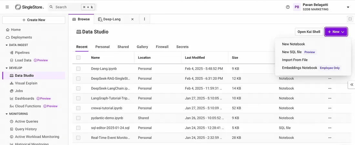The height and width of the screenshot is (145, 355).
Task: Click the help question mark icon
Action: (x=288, y=7)
